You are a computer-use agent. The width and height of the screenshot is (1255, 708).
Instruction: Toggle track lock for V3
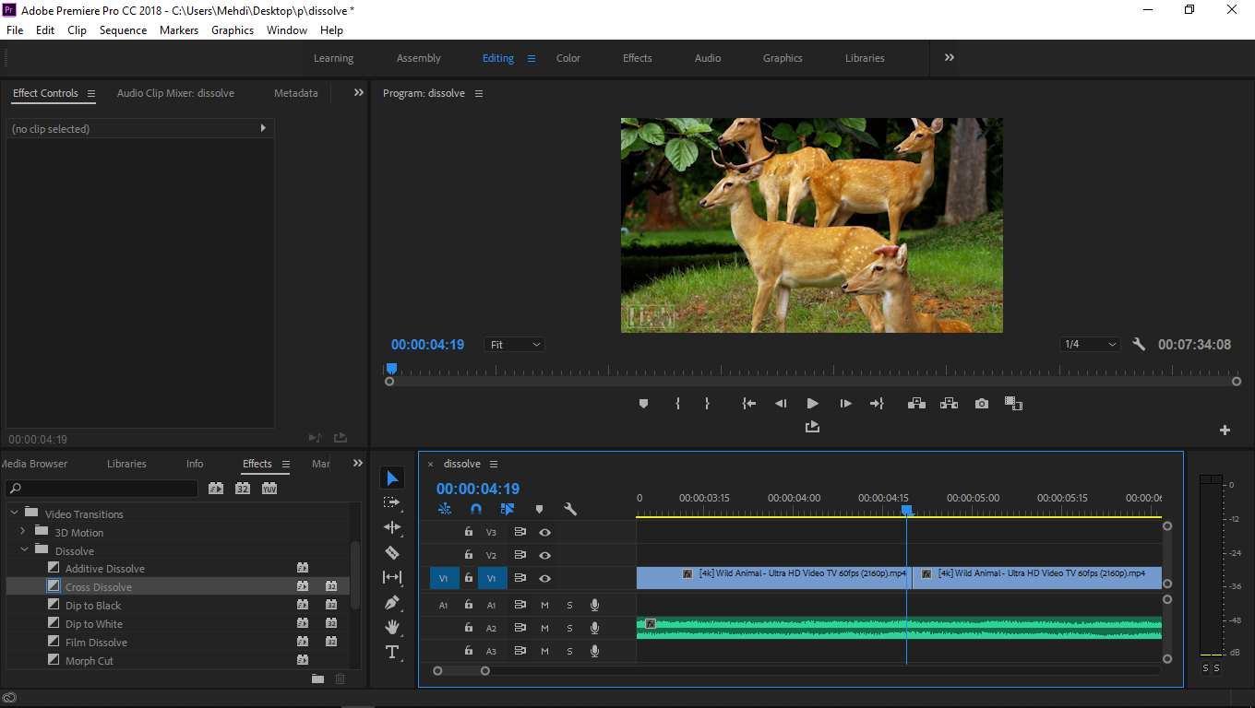tap(468, 532)
